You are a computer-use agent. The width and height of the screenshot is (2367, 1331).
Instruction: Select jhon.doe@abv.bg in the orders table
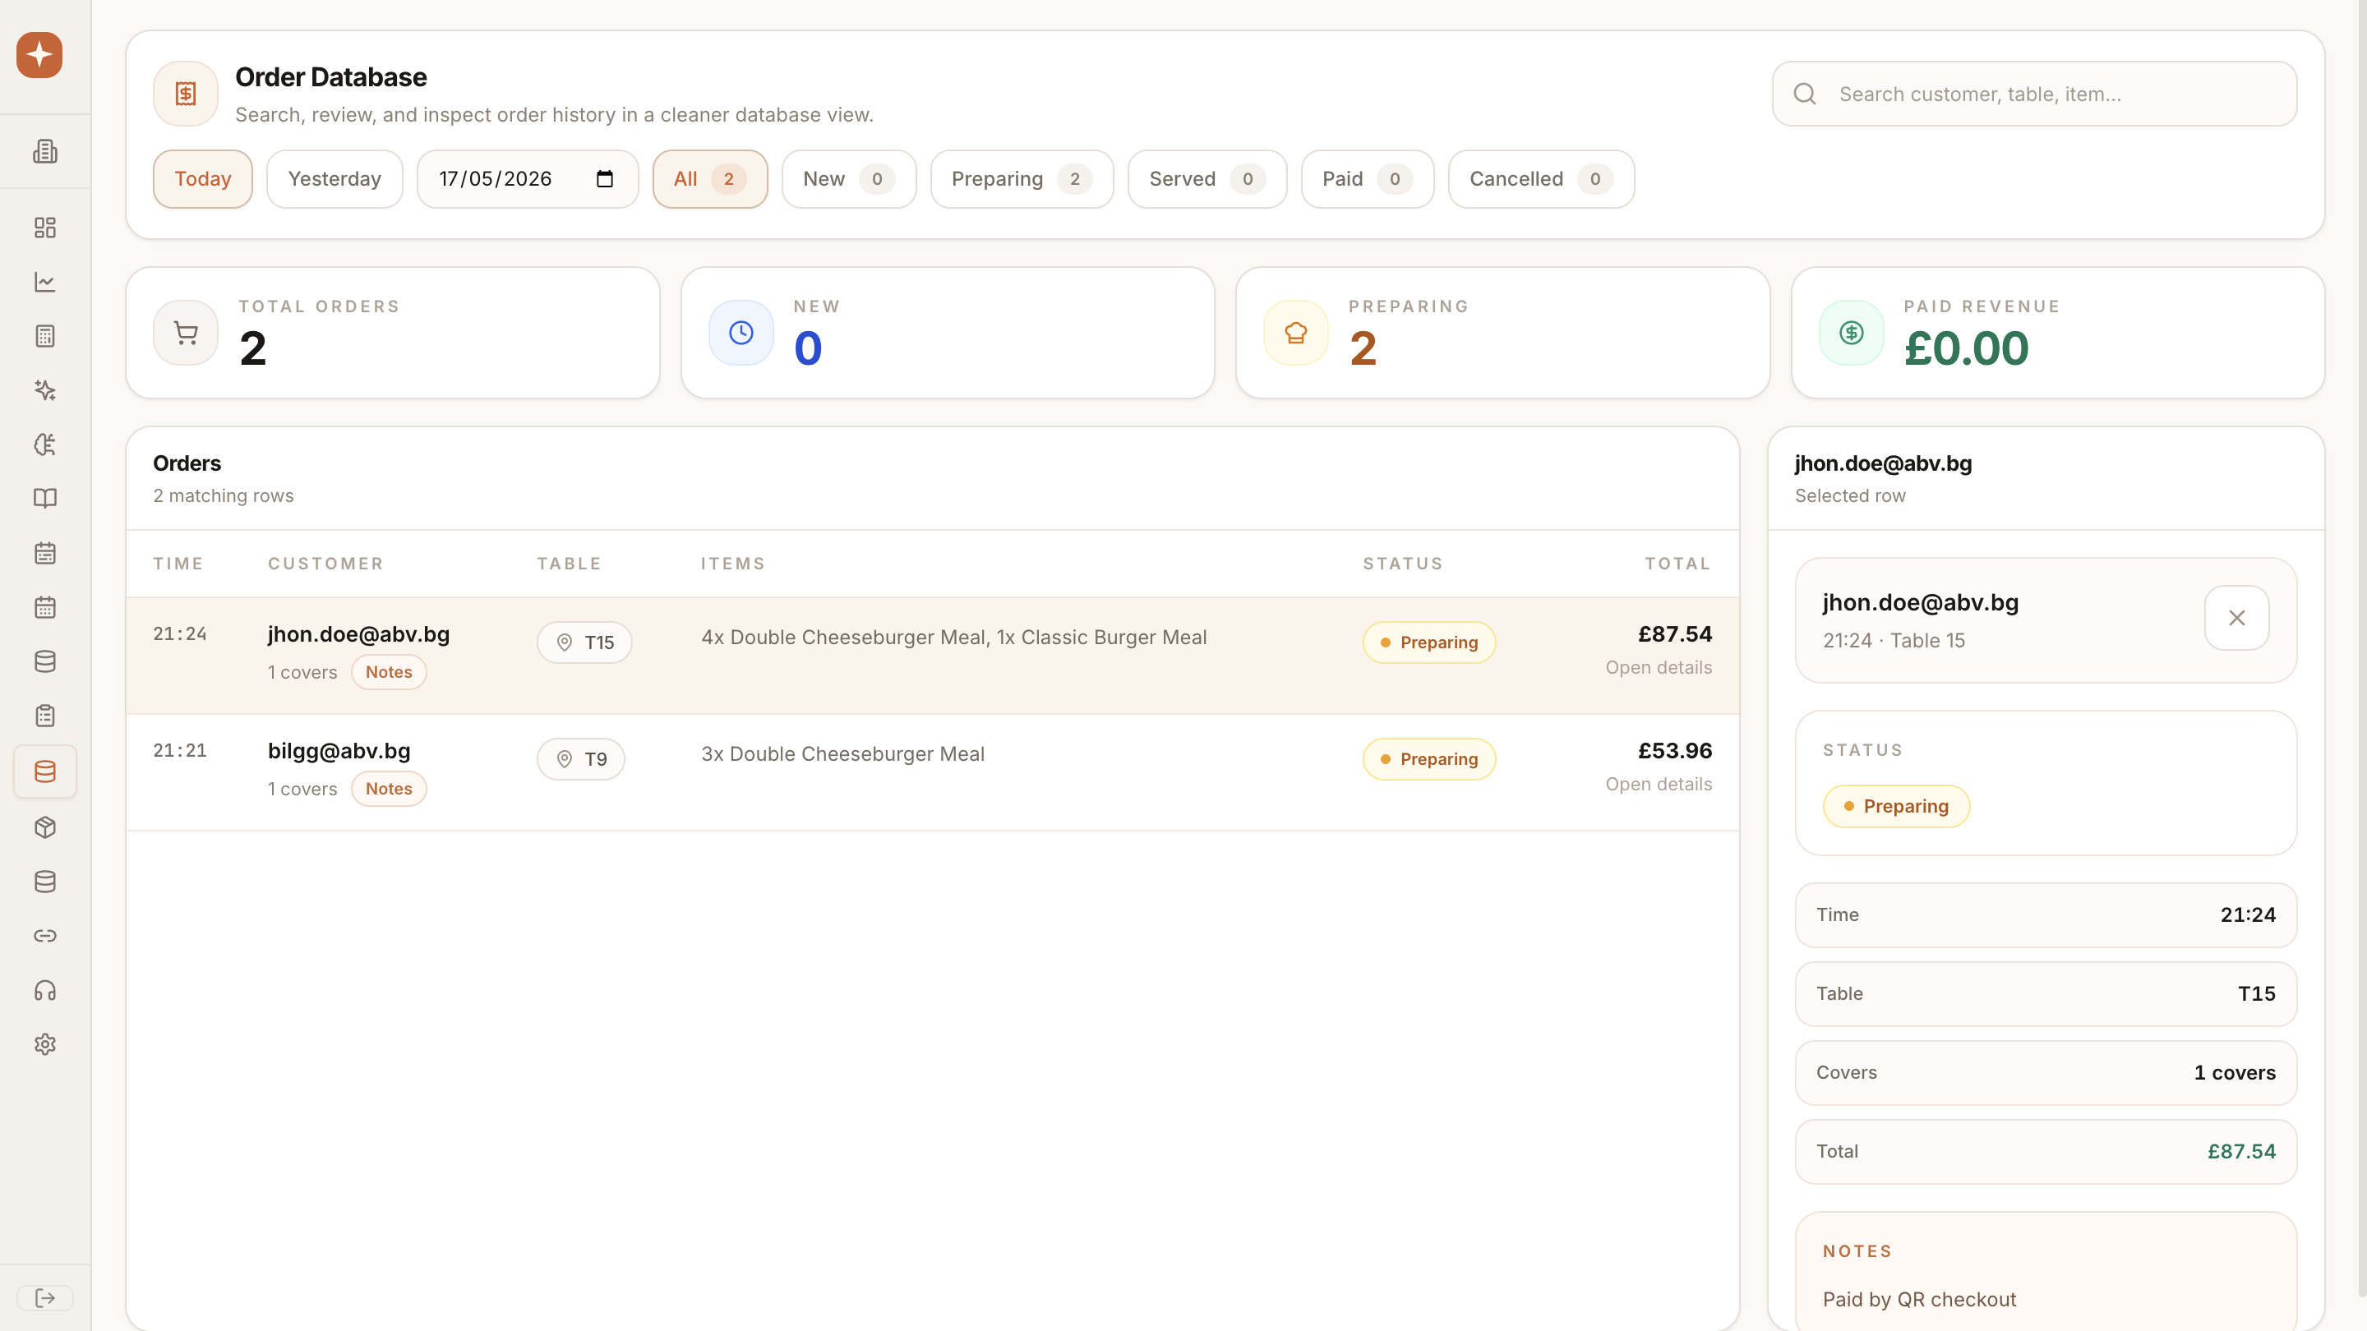[x=358, y=633]
